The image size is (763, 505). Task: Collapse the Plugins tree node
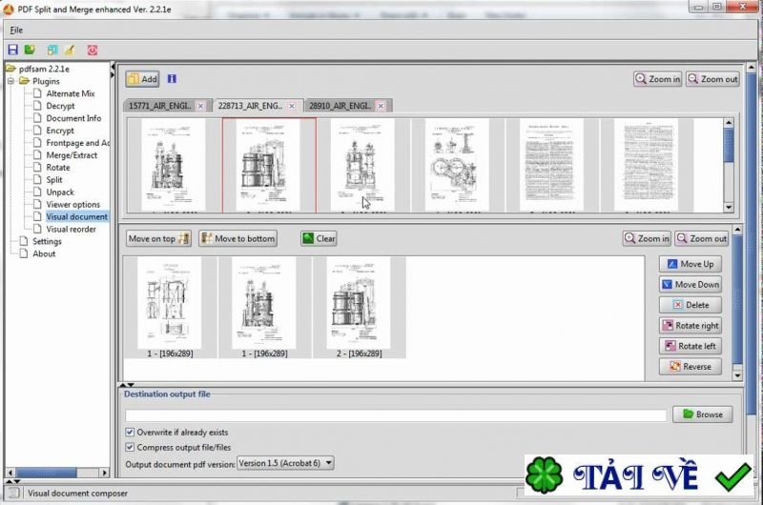click(10, 81)
